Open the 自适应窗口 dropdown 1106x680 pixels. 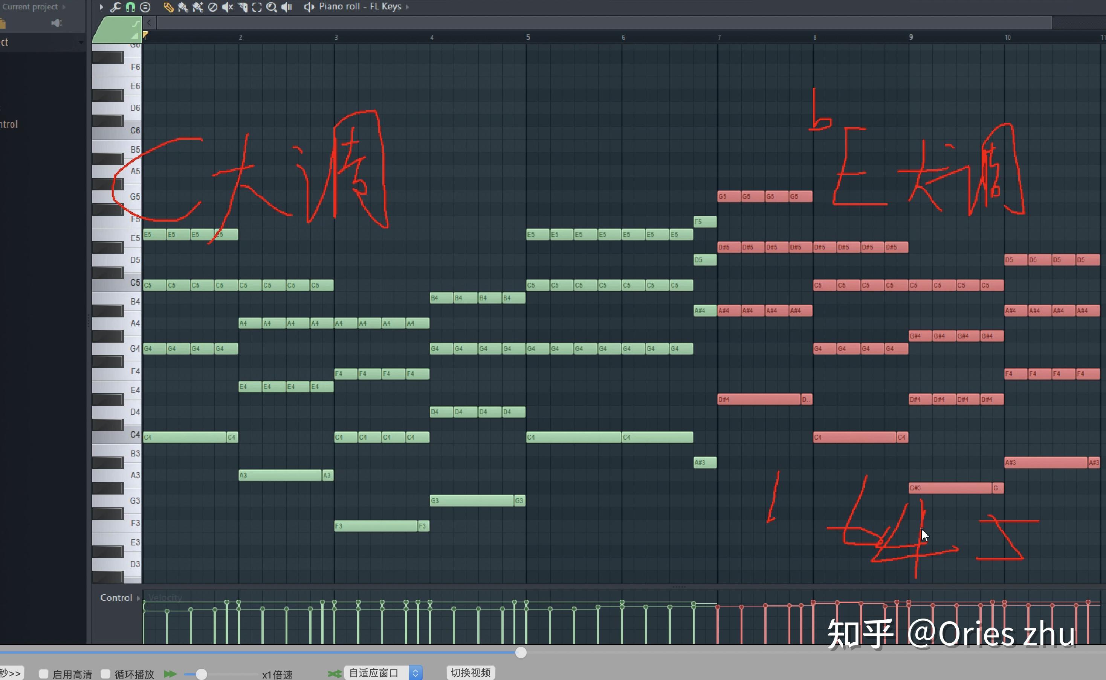(383, 673)
